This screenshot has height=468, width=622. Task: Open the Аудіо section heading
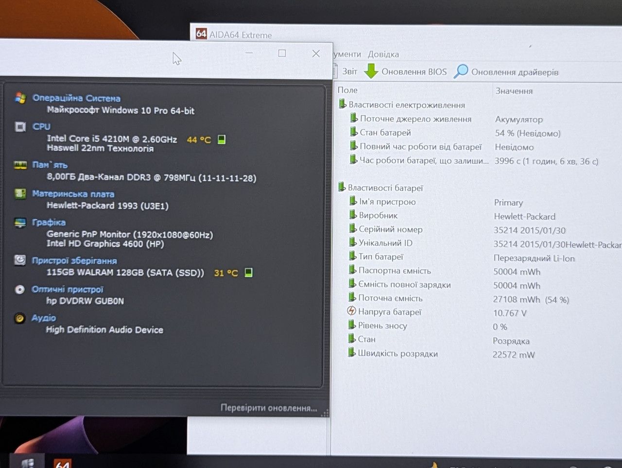[x=44, y=318]
